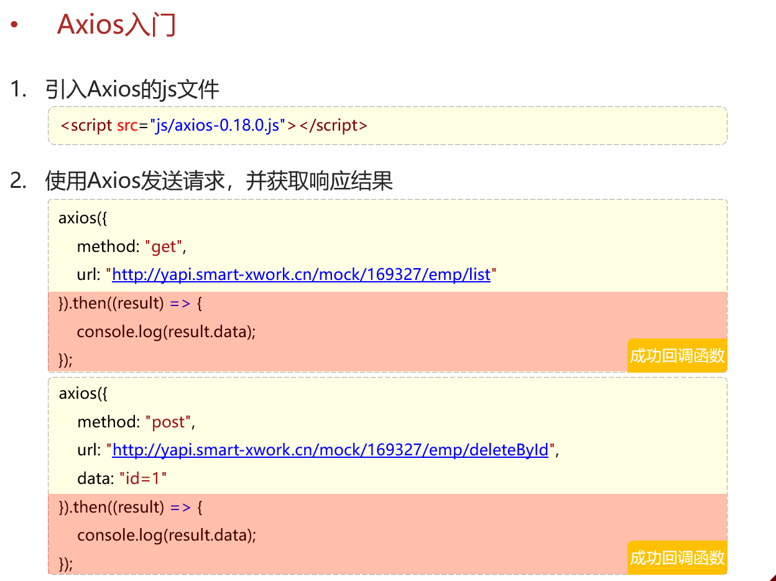Click console.log(result.data) in the post example
The width and height of the screenshot is (776, 581).
(167, 535)
